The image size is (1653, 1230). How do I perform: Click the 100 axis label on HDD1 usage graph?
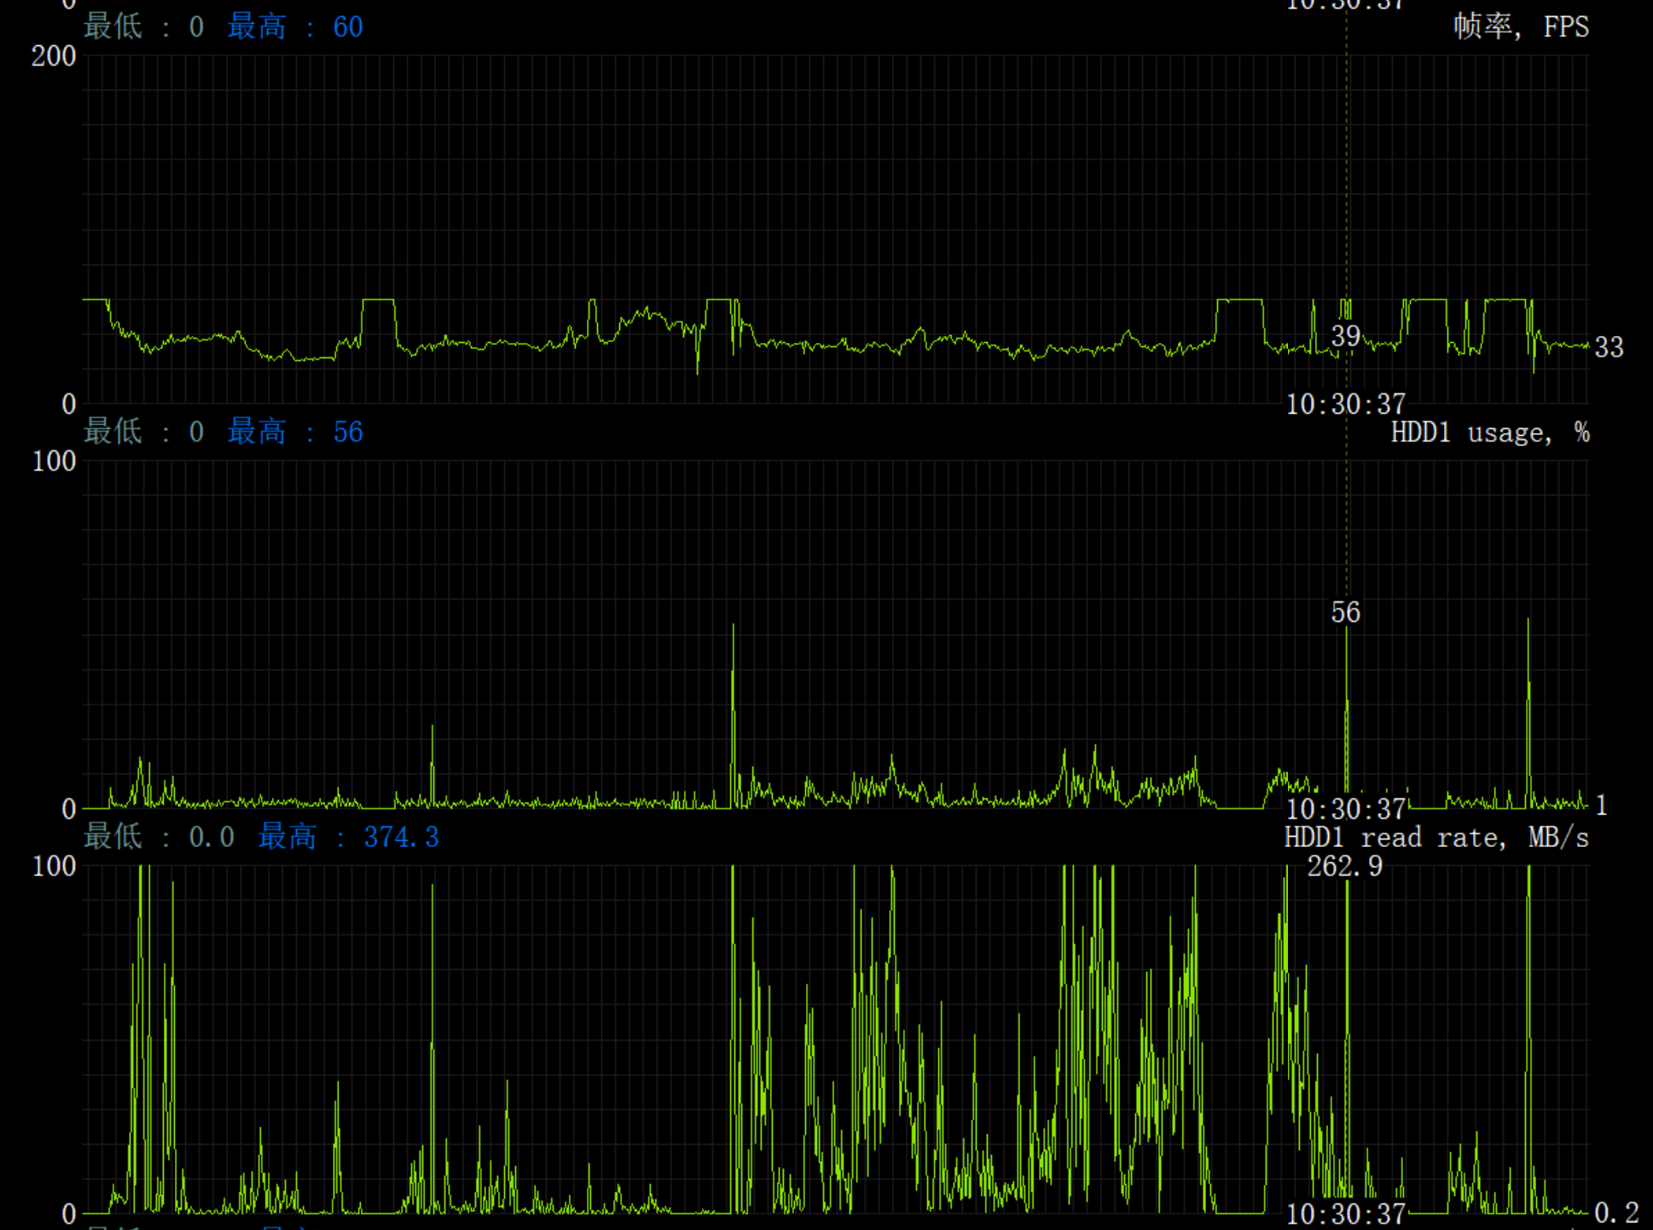click(x=53, y=461)
